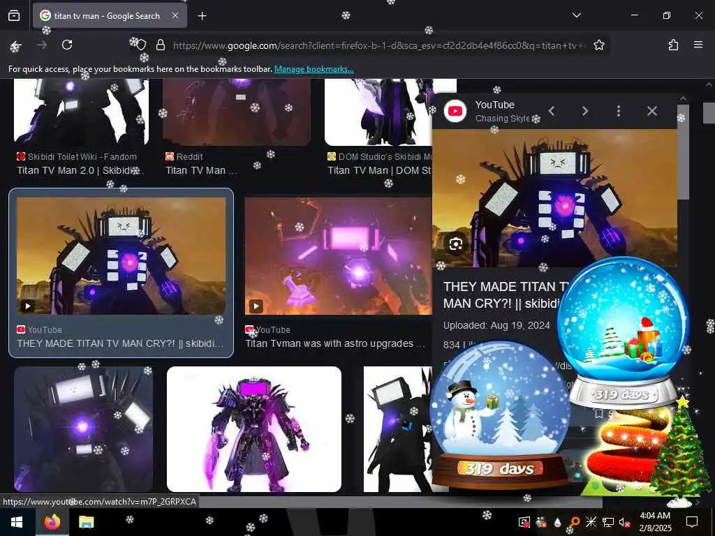Image resolution: width=715 pixels, height=536 pixels.
Task: Open the Extensions puzzle icon
Action: coord(673,45)
